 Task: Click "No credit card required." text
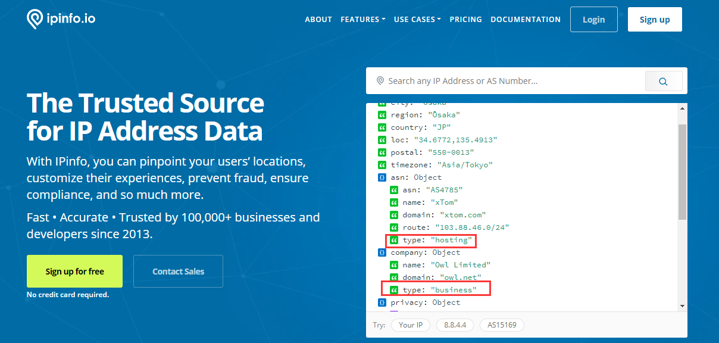coord(68,295)
